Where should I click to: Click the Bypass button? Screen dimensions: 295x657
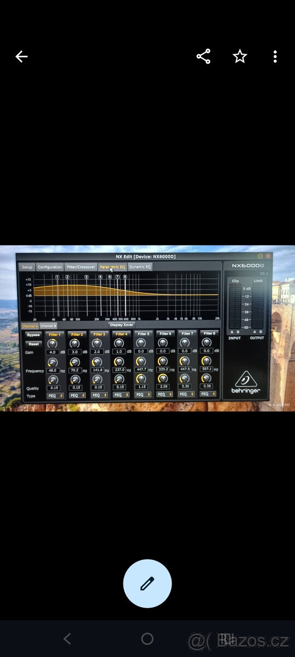(34, 335)
